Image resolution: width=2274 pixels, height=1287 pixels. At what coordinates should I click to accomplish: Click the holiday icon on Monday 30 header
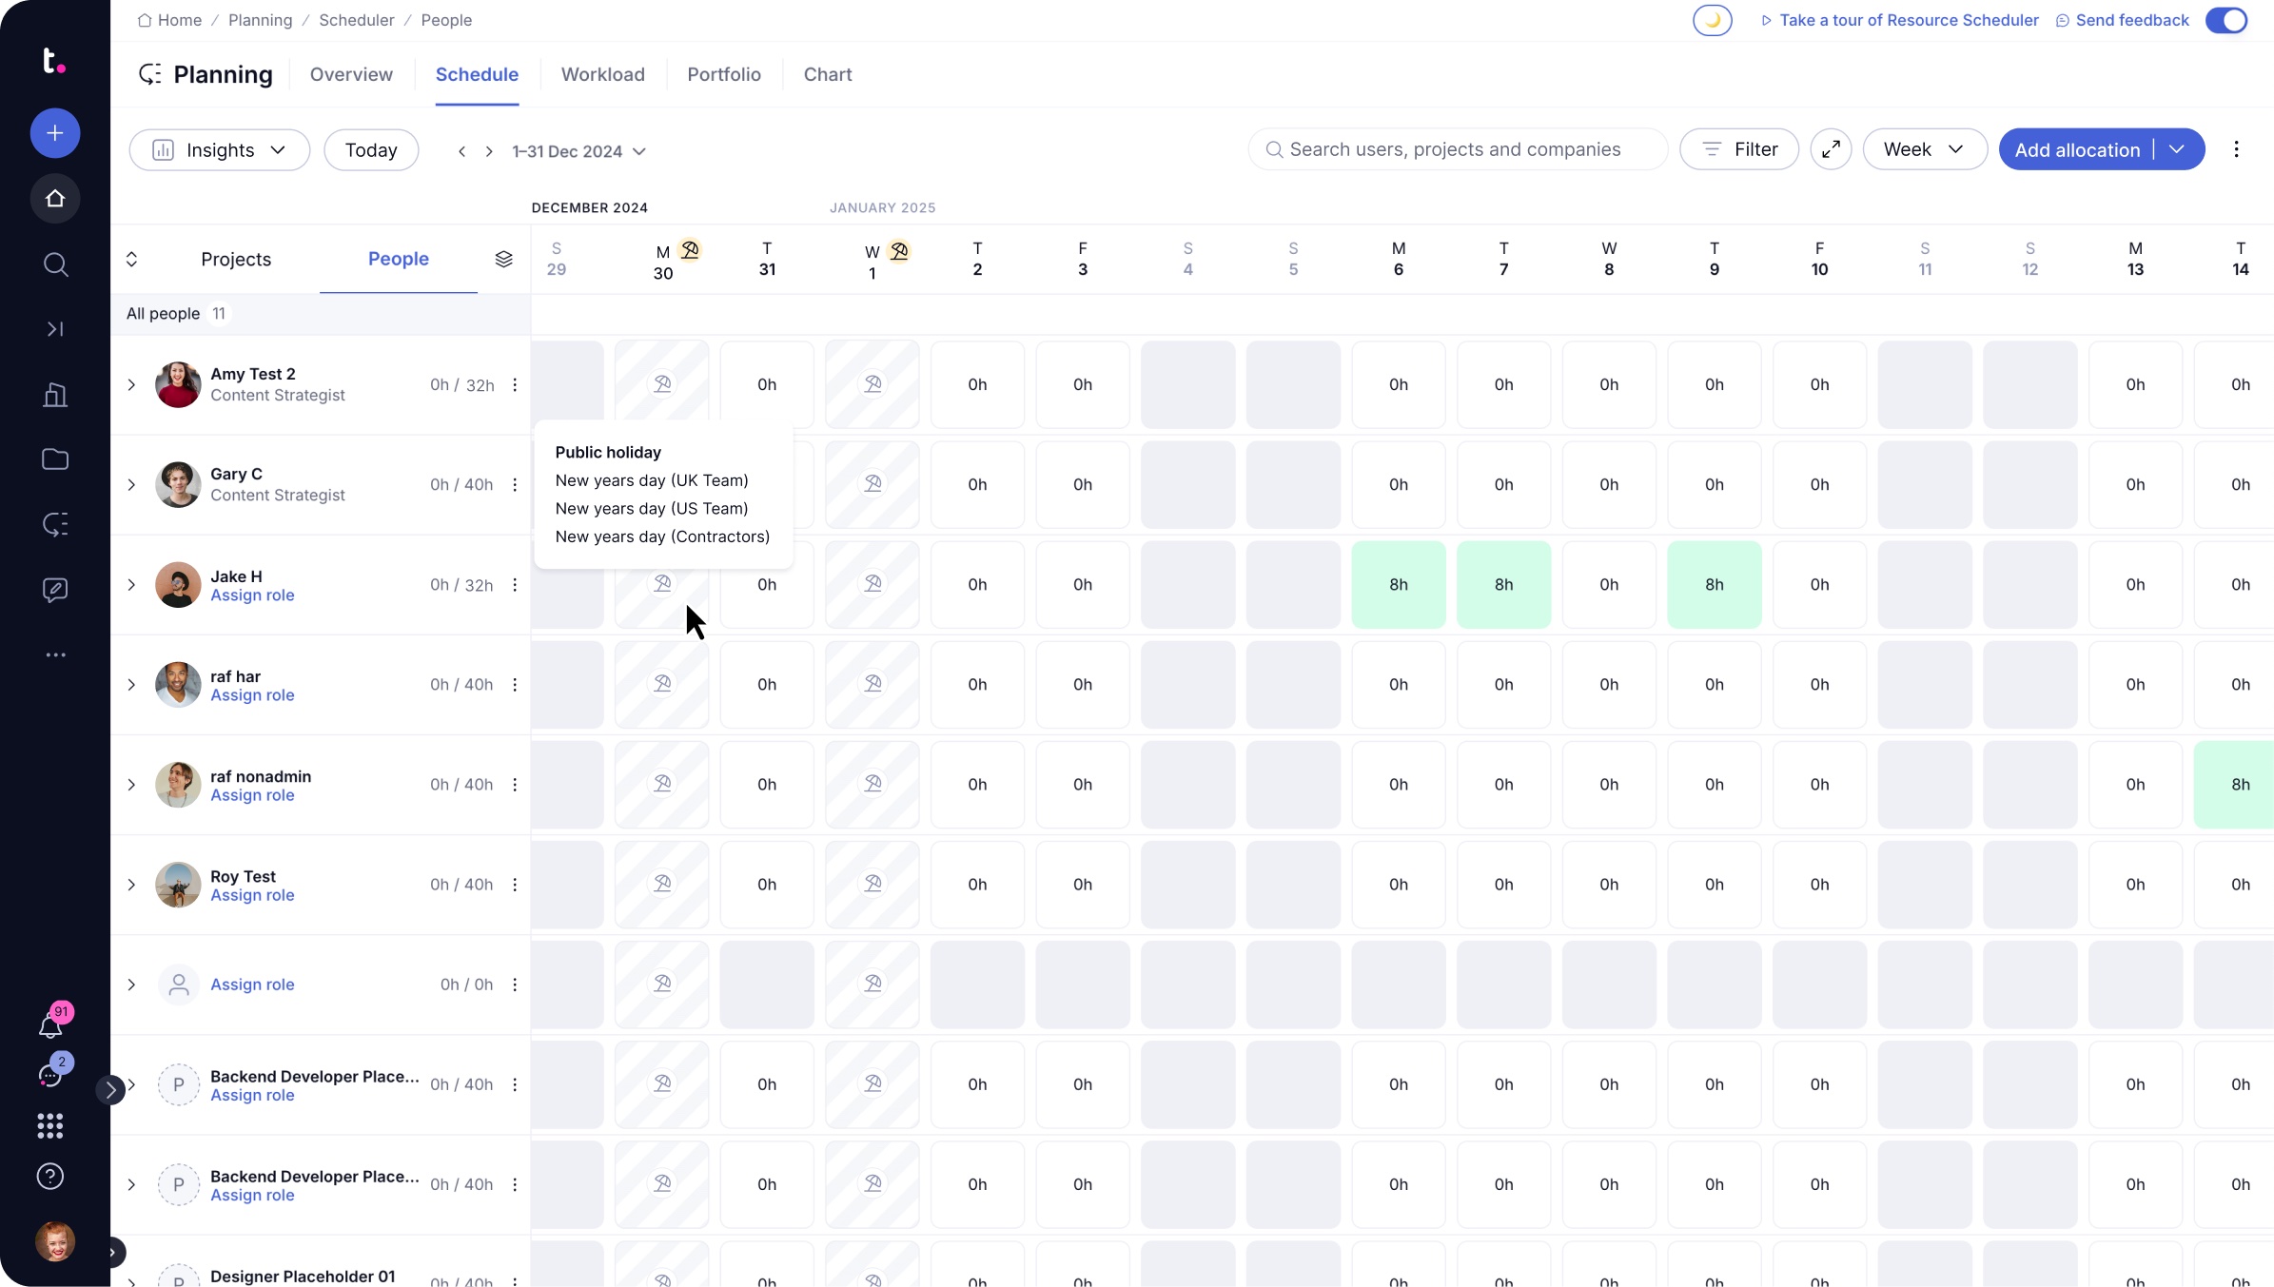coord(690,250)
